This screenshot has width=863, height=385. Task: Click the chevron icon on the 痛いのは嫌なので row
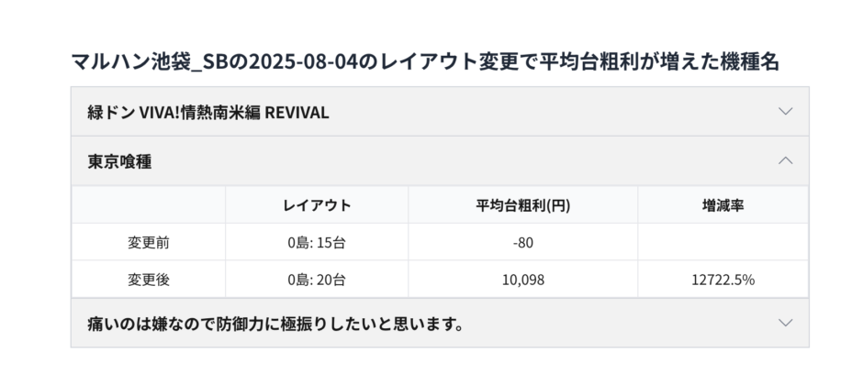point(785,323)
